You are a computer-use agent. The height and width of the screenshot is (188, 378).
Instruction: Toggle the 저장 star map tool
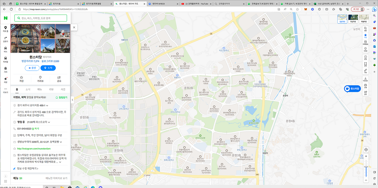(x=365, y=36)
